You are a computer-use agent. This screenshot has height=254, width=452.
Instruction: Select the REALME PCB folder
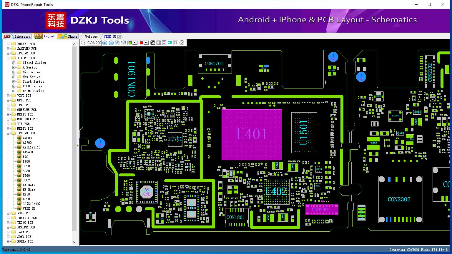tap(26, 227)
